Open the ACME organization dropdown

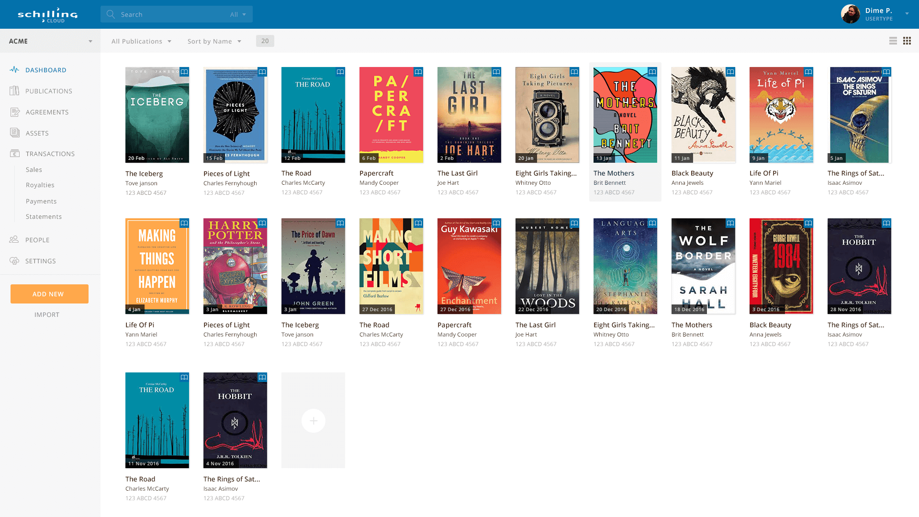(50, 41)
